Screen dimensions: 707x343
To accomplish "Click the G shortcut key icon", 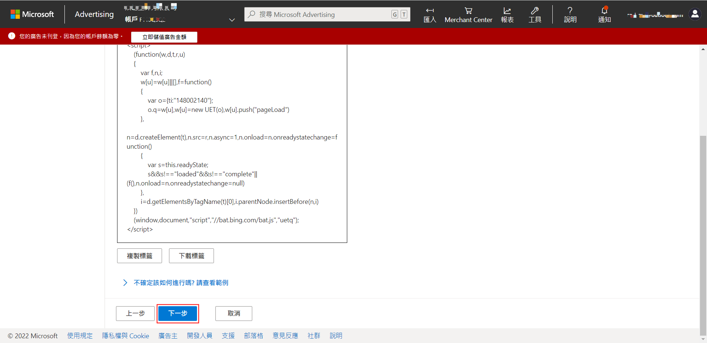I will tap(395, 14).
